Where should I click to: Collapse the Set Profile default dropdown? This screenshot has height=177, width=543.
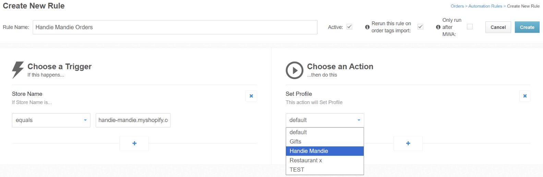point(325,120)
